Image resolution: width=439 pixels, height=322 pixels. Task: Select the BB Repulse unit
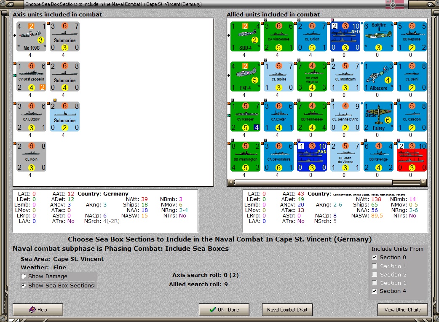412,37
